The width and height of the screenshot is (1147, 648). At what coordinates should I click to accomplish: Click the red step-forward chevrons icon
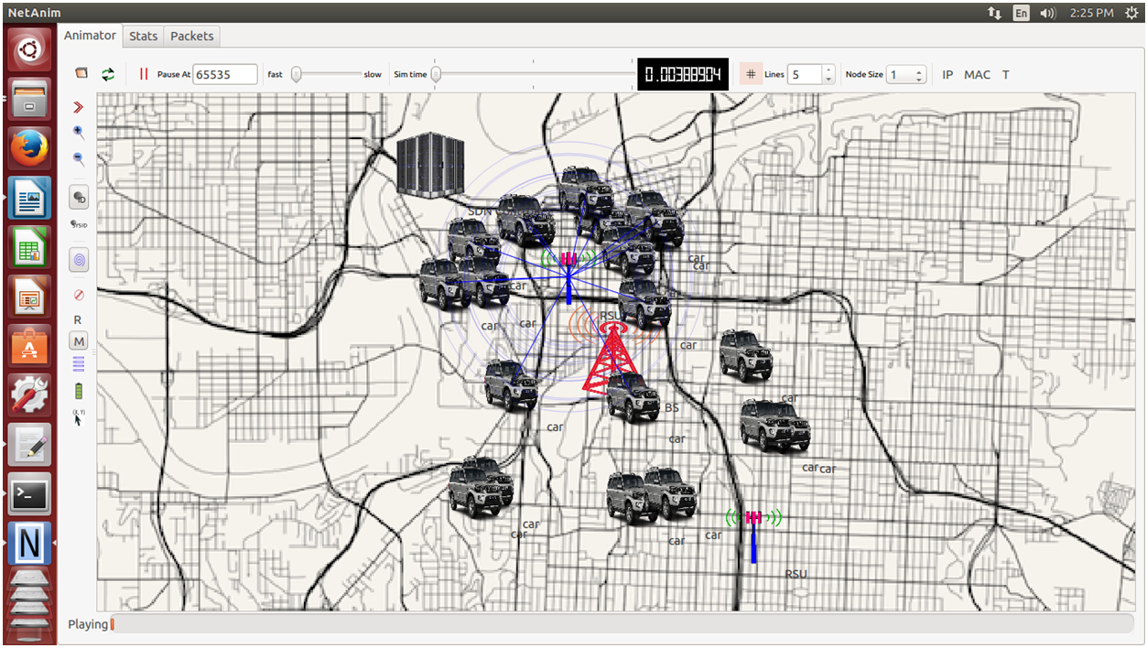pos(79,107)
